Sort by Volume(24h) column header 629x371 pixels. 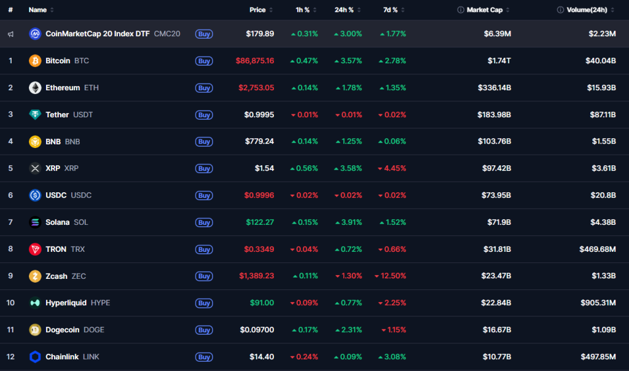(x=590, y=10)
